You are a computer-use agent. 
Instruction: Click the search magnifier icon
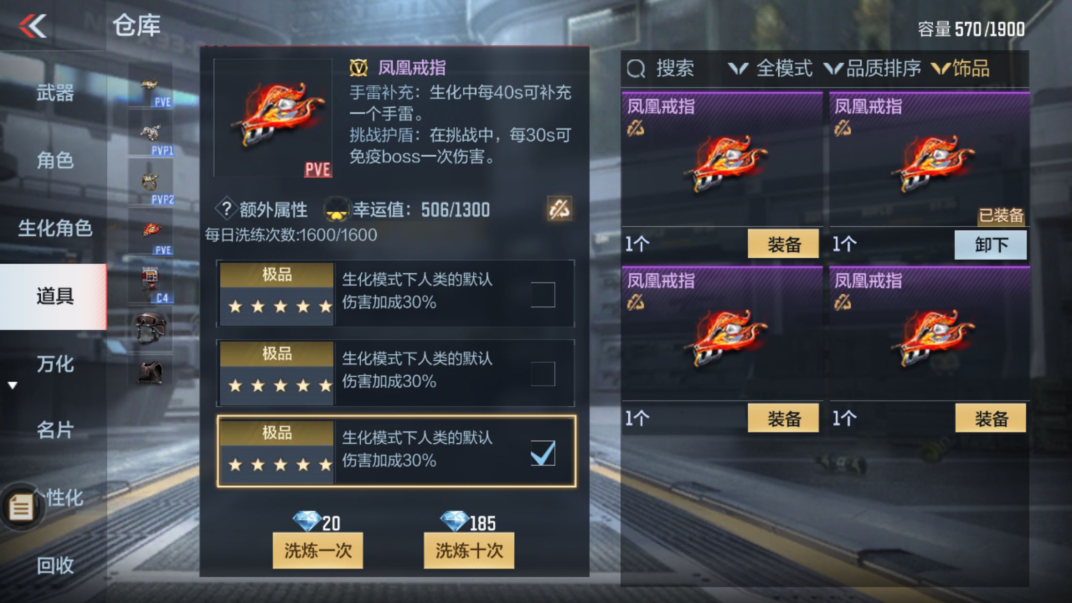pyautogui.click(x=636, y=68)
